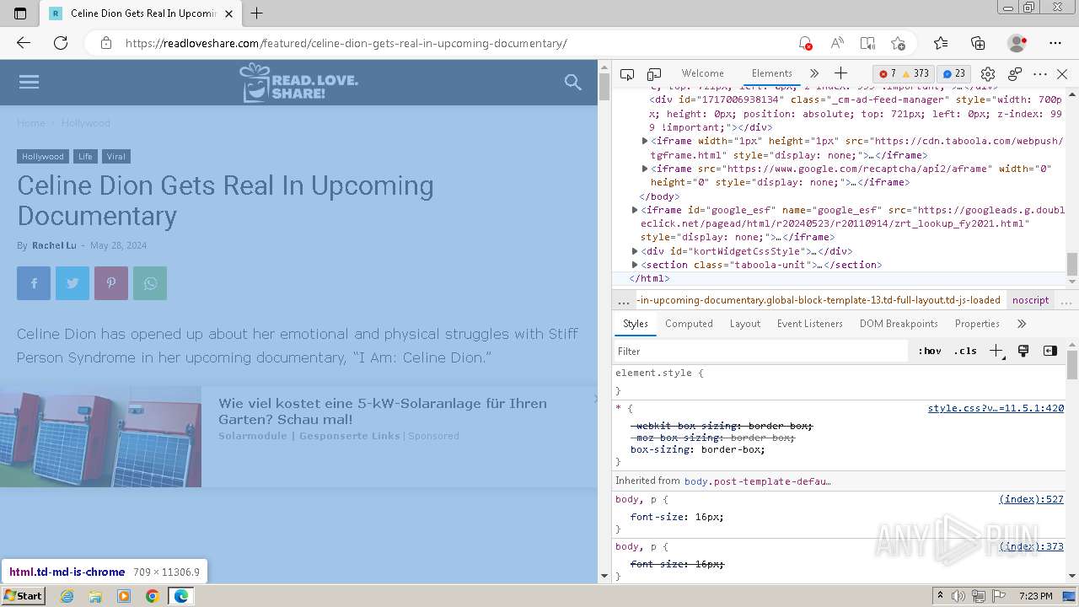Select the Elements tab
The width and height of the screenshot is (1079, 607).
pos(772,73)
